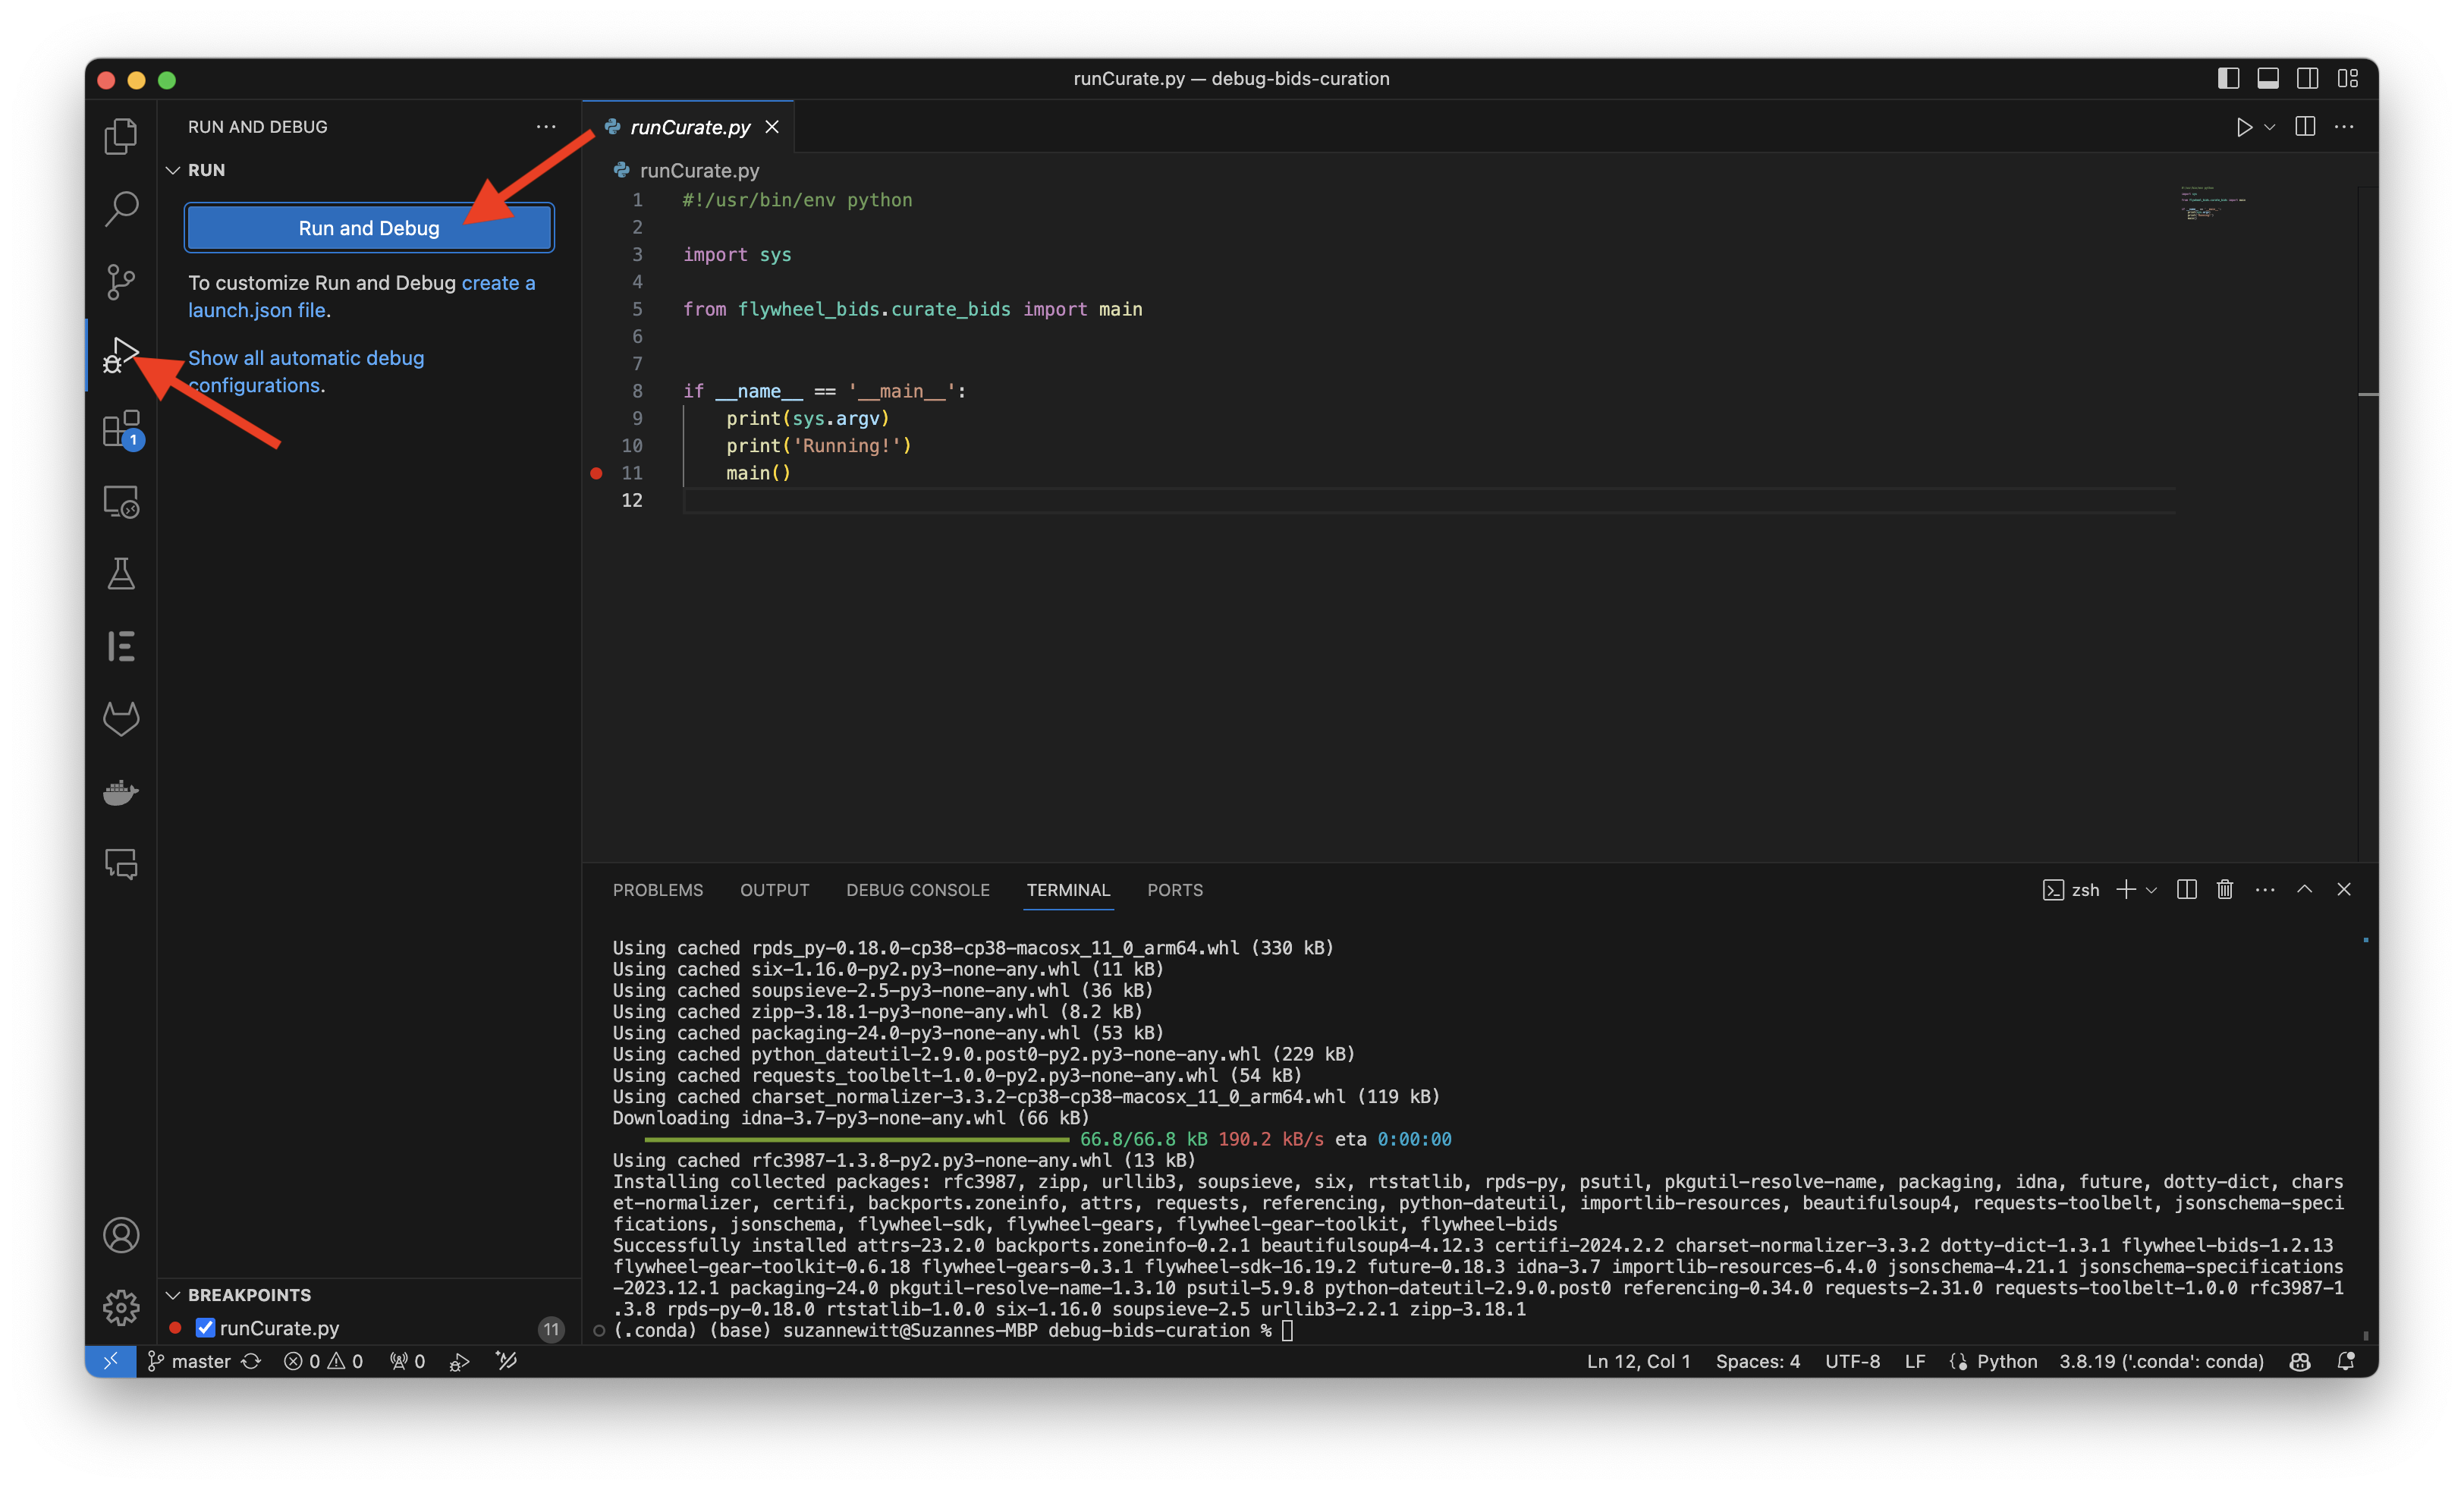Split the editor to the right
This screenshot has height=1490, width=2464.
(2305, 127)
